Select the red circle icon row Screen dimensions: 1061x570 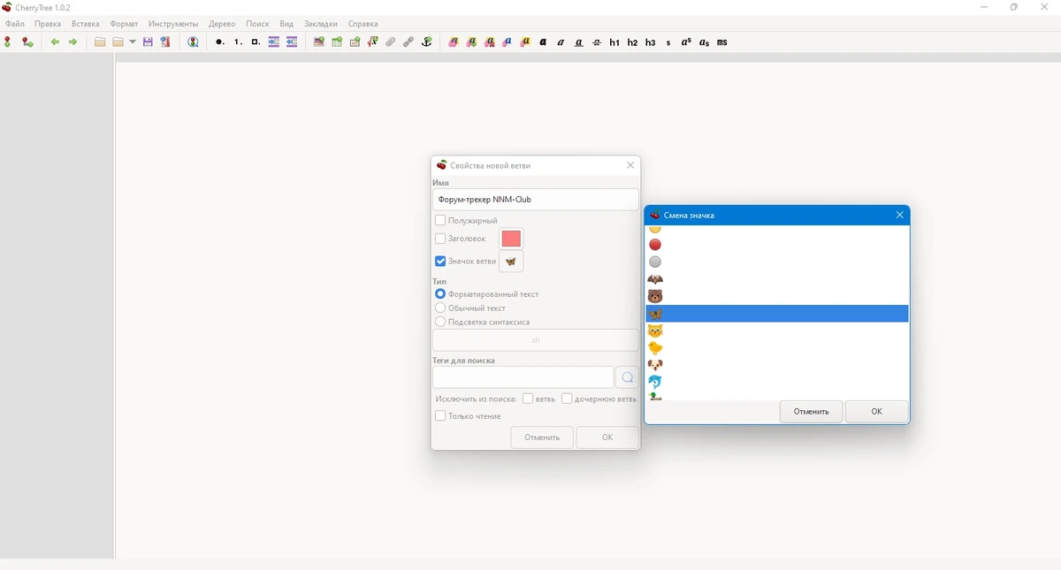[x=777, y=245]
